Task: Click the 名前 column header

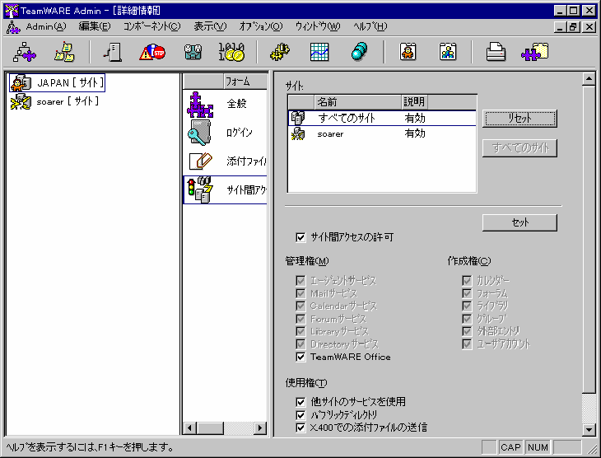Action: click(x=357, y=102)
